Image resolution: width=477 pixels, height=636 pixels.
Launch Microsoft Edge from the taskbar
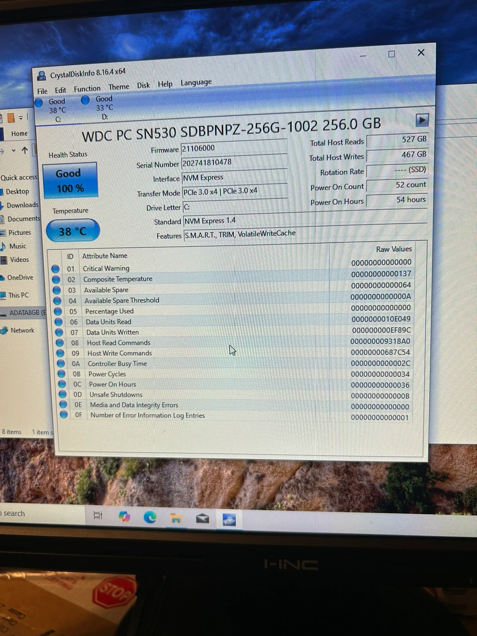pos(150,517)
